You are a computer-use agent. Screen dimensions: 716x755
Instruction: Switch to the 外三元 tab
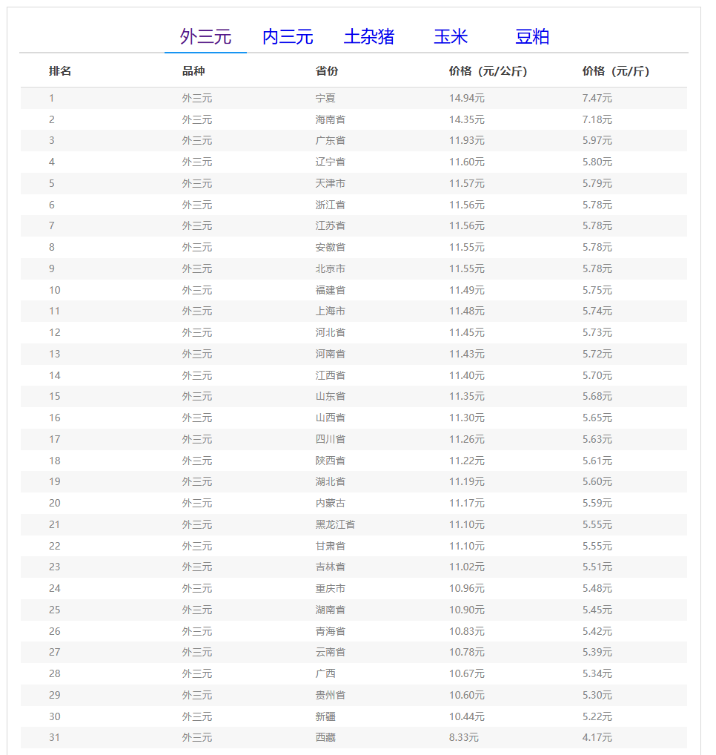point(205,36)
